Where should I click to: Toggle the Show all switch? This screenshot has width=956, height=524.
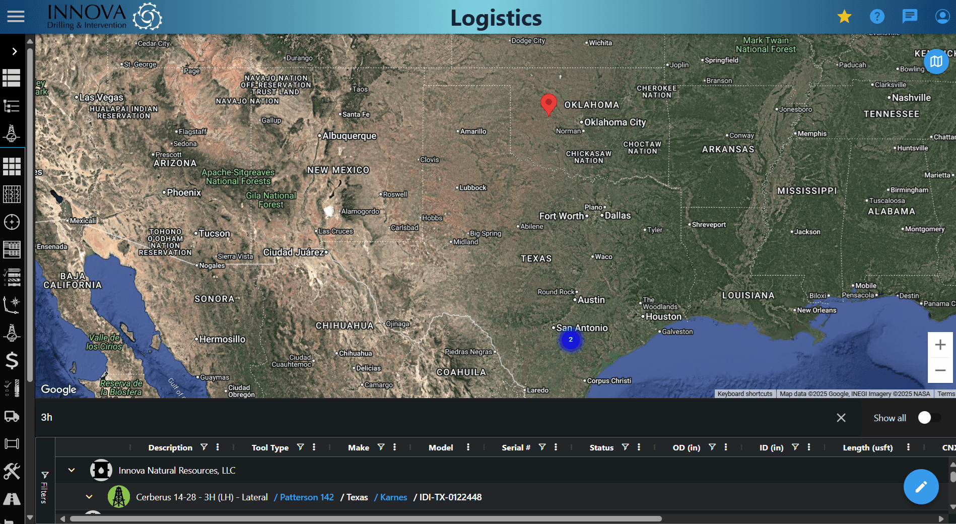[x=929, y=418]
